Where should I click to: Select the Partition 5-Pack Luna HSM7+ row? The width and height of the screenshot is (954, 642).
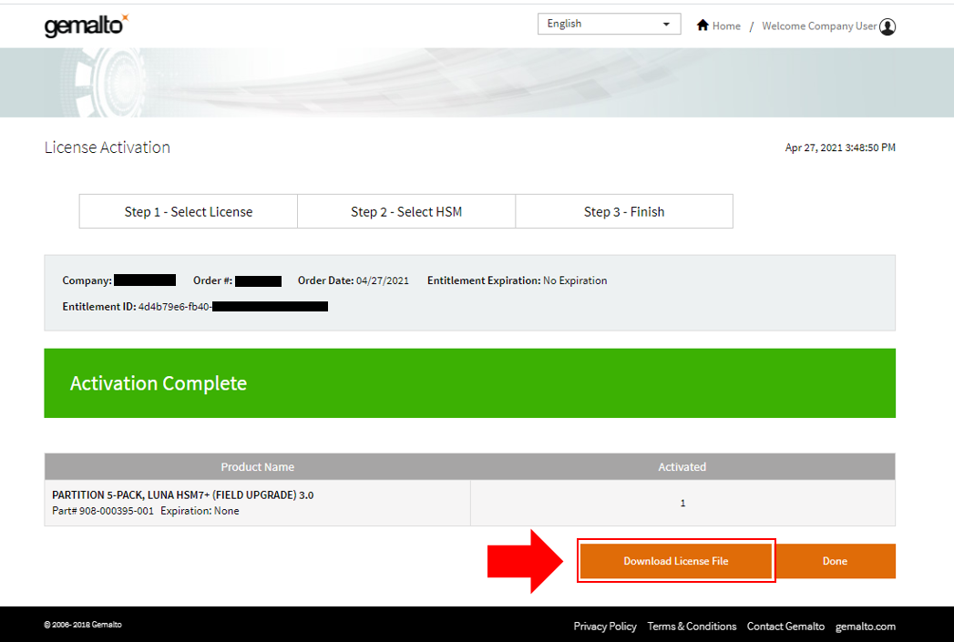(258, 503)
